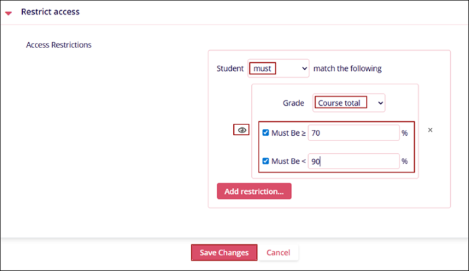The width and height of the screenshot is (469, 271).
Task: Click the minimum grade field showing 70
Action: click(353, 132)
